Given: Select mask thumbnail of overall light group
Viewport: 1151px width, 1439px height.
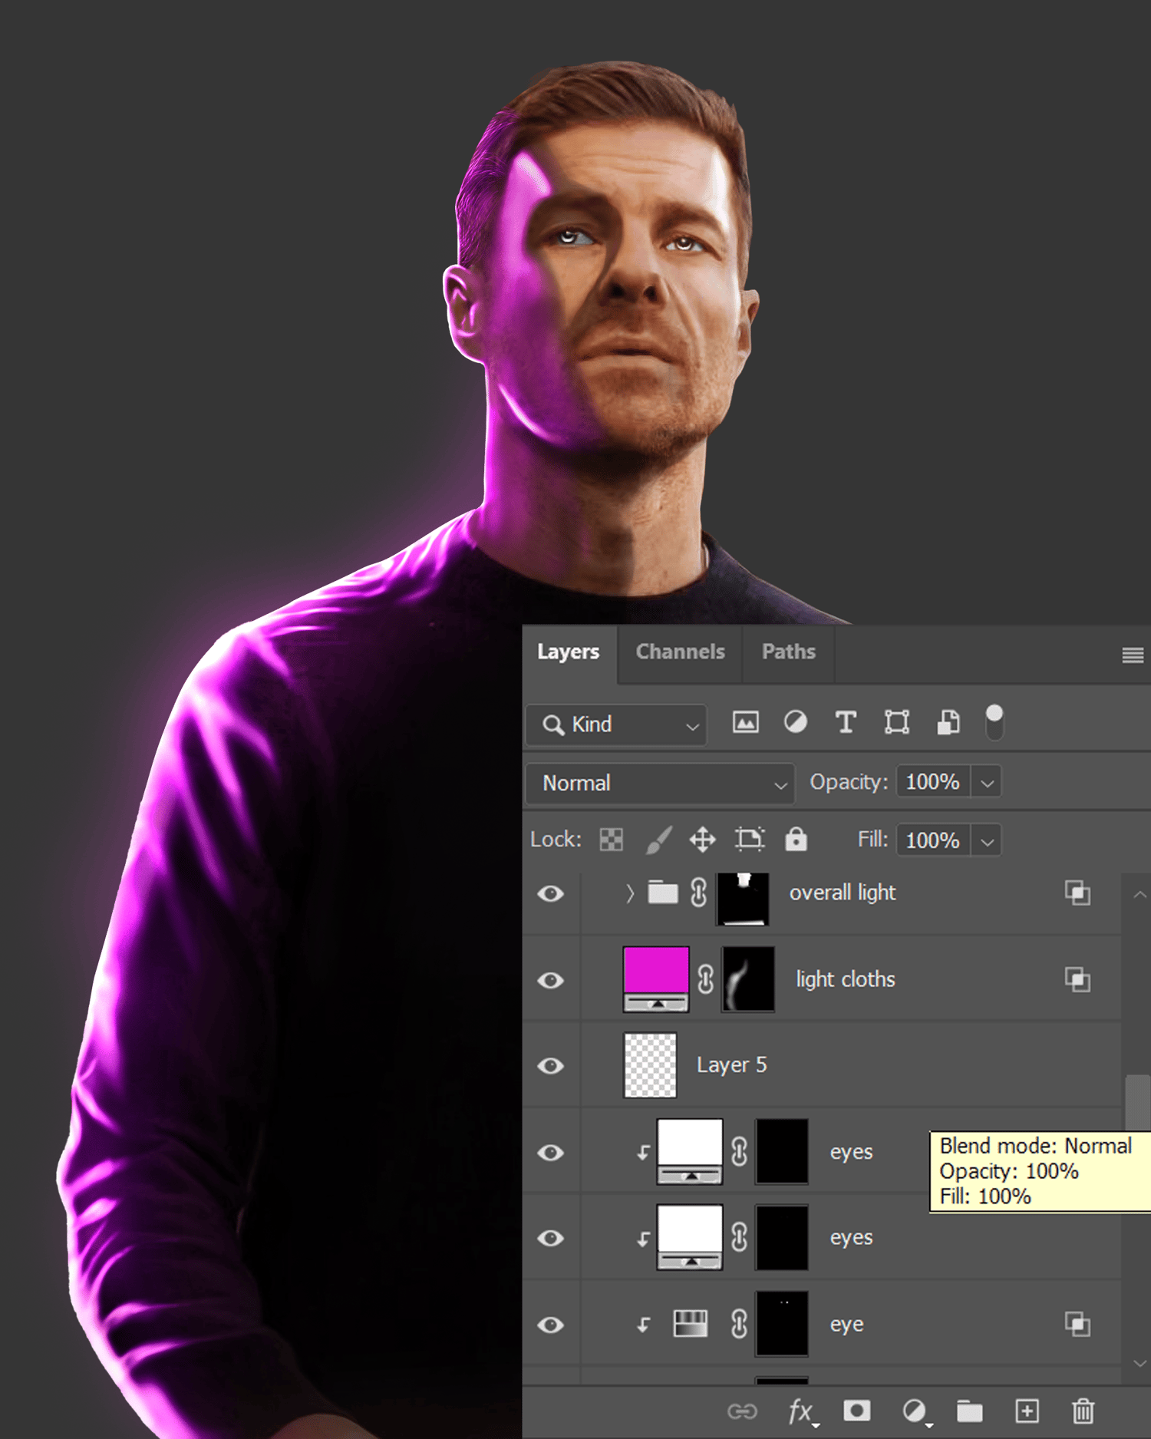Looking at the screenshot, I should coord(742,899).
